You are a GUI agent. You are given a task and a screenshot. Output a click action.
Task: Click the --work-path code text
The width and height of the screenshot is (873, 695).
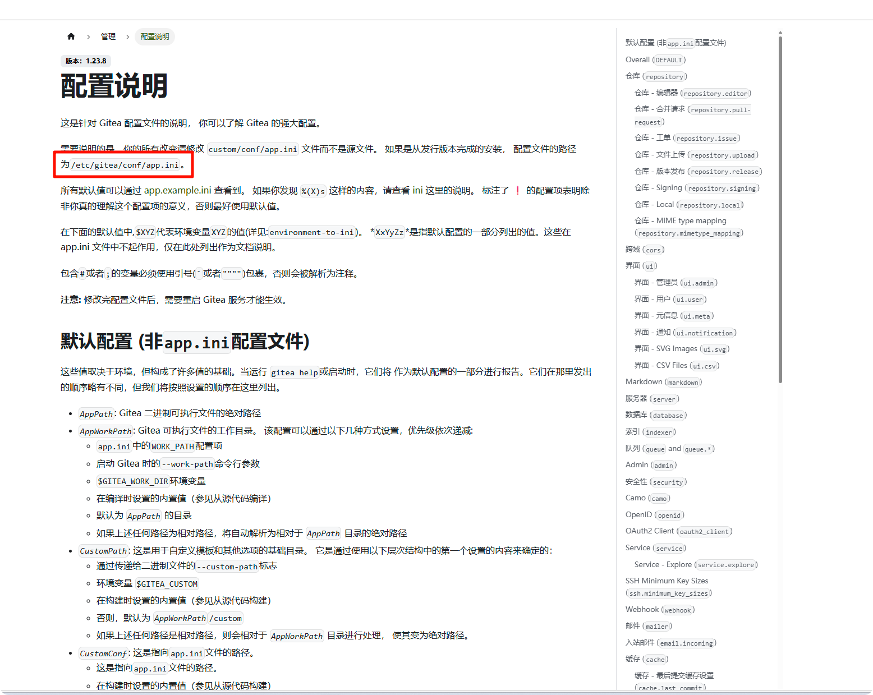tap(188, 464)
